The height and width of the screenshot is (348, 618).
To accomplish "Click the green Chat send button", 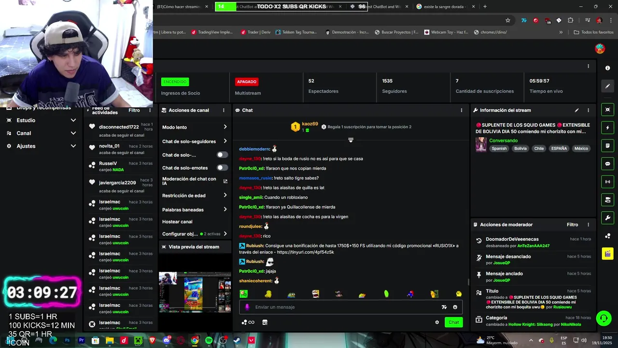I will click(453, 322).
